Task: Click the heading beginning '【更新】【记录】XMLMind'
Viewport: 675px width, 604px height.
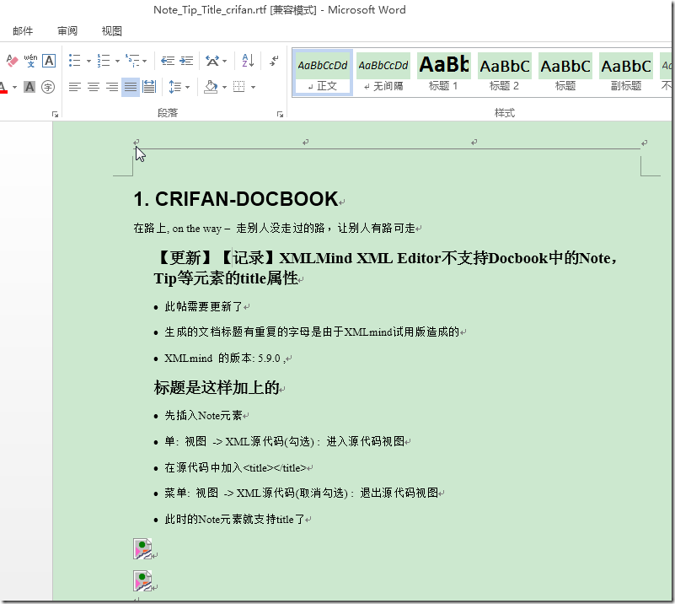Action: point(386,268)
